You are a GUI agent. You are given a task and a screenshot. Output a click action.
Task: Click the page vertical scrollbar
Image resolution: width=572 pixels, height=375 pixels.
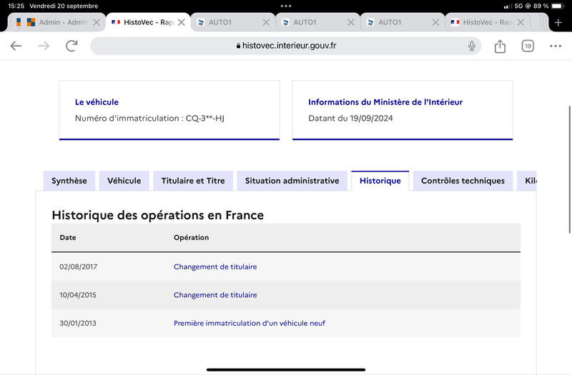coord(569,169)
